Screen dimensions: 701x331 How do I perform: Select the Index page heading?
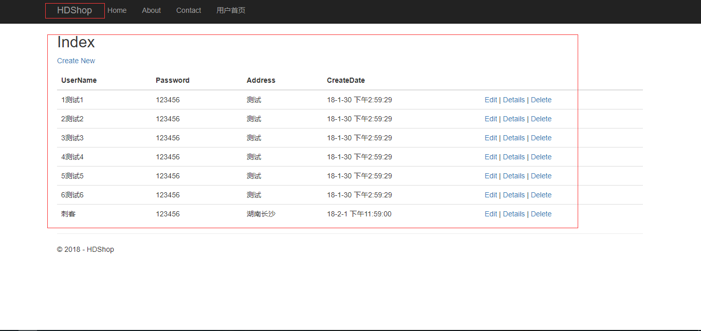(x=76, y=42)
